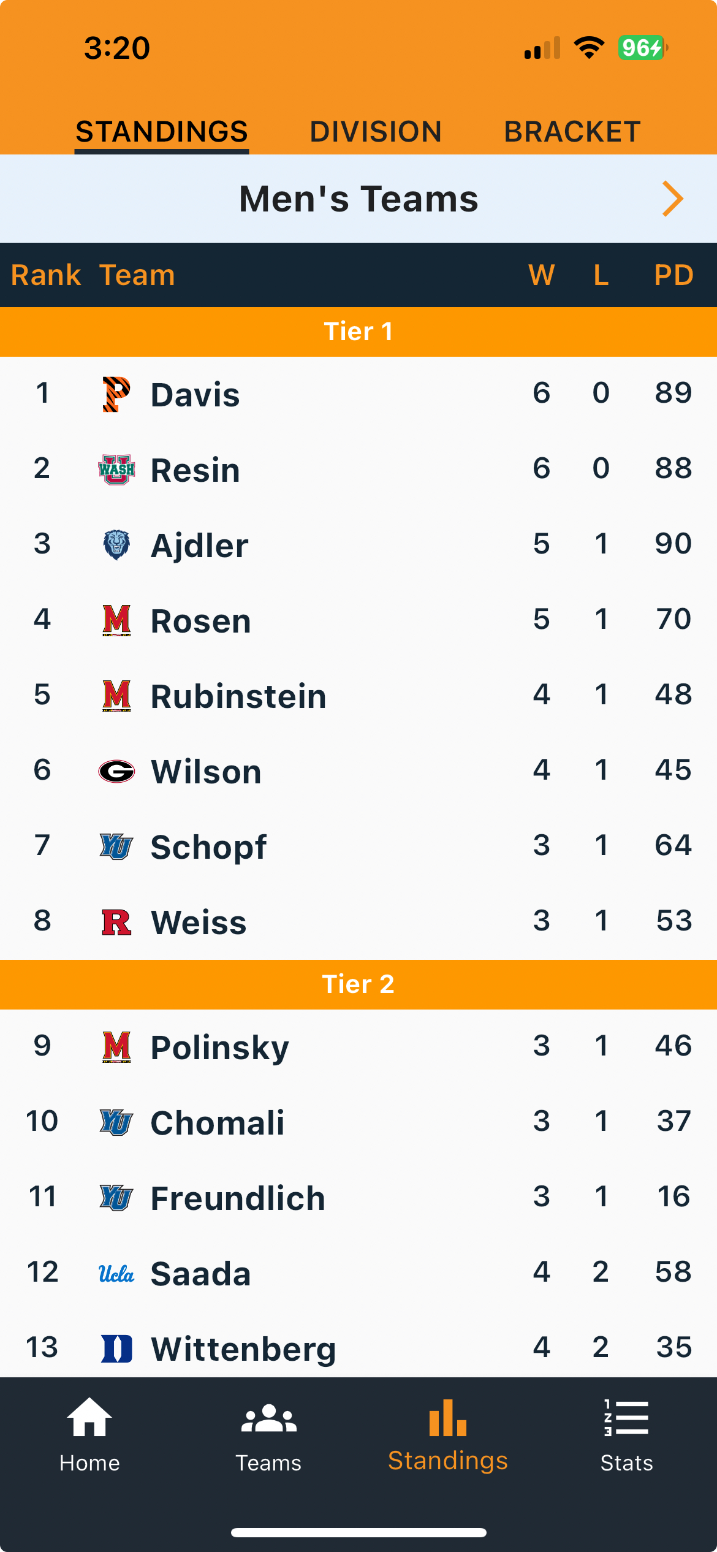Open the Men's Teams selector
717x1552 pixels.
pyautogui.click(x=358, y=199)
